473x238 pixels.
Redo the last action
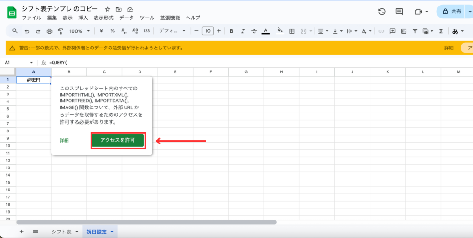pyautogui.click(x=38, y=31)
